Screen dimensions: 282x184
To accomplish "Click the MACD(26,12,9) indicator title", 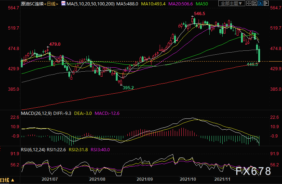I will coord(36,113).
